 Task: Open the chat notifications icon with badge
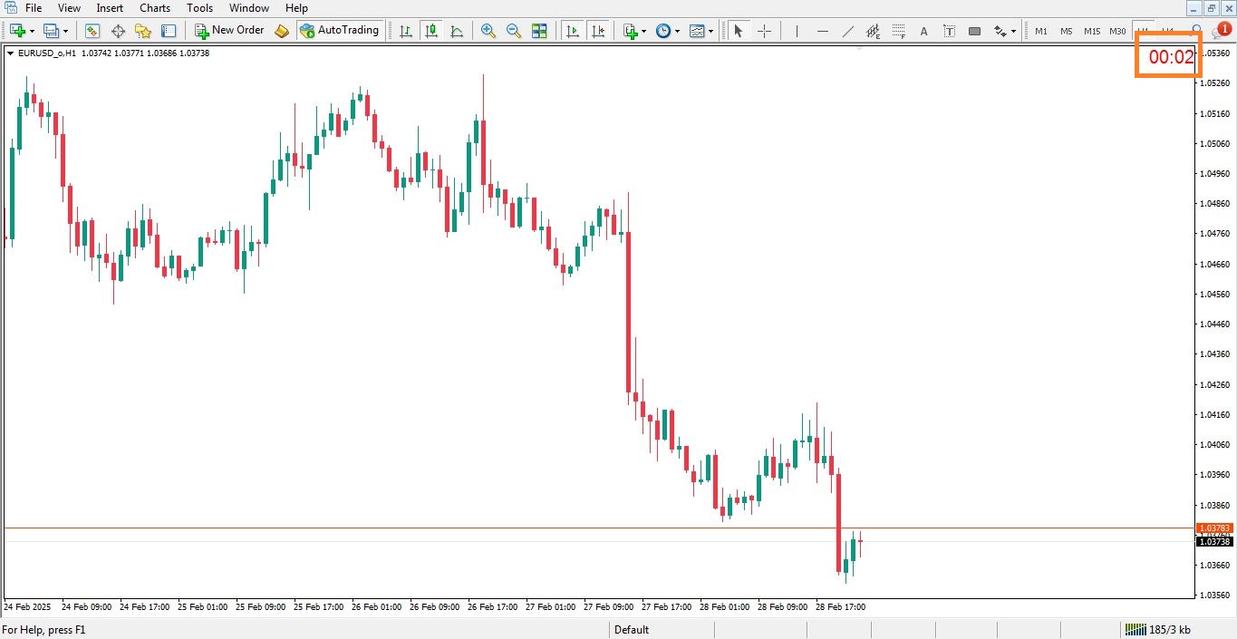pyautogui.click(x=1221, y=31)
